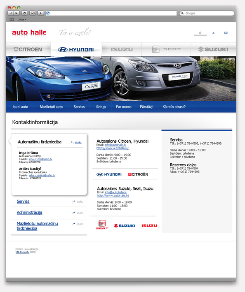Open the Mazlietoti auto menu item

pos(51,107)
